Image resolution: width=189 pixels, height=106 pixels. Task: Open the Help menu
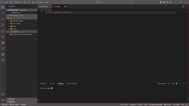coord(46,2)
